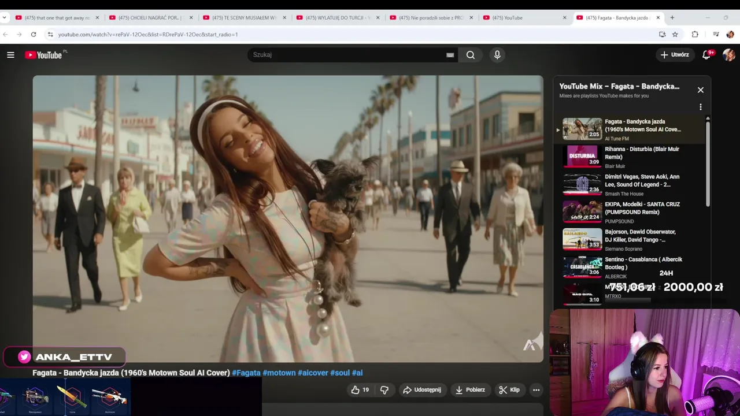Viewport: 740px width, 416px height.
Task: Open the on-screen keyboard in search box
Action: (x=450, y=55)
